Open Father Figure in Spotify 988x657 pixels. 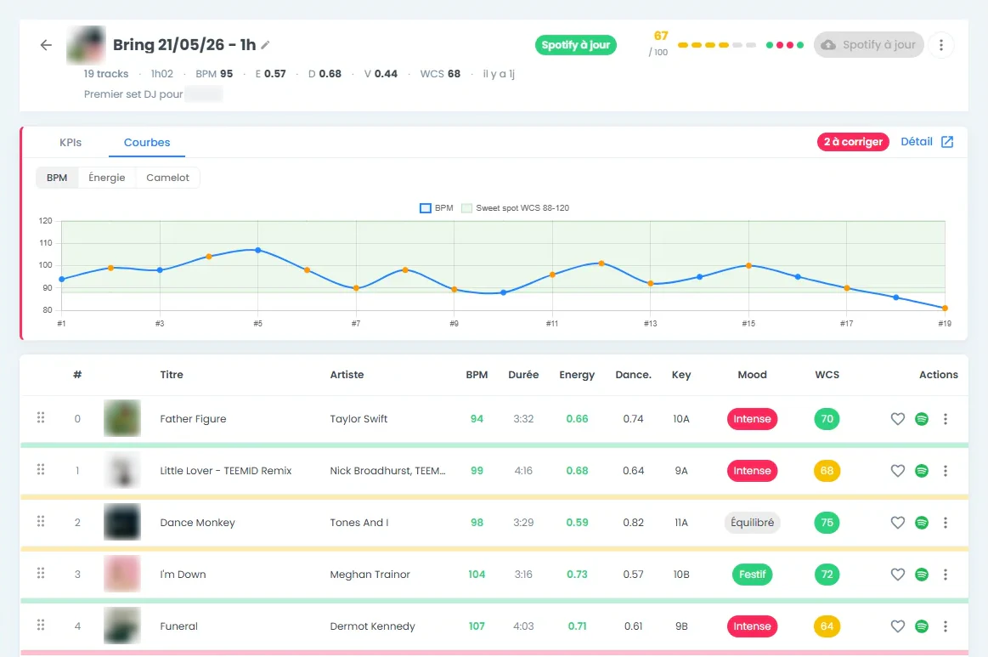click(922, 419)
